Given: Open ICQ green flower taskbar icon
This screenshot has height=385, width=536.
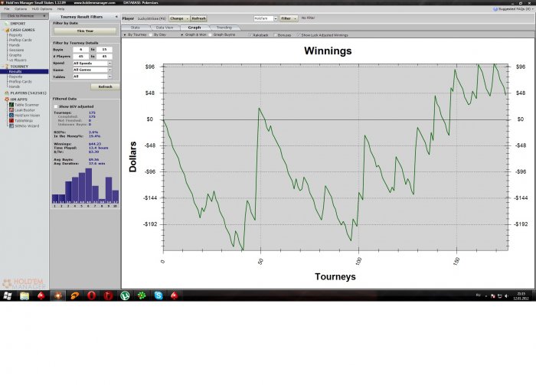Looking at the screenshot, I should tap(142, 295).
